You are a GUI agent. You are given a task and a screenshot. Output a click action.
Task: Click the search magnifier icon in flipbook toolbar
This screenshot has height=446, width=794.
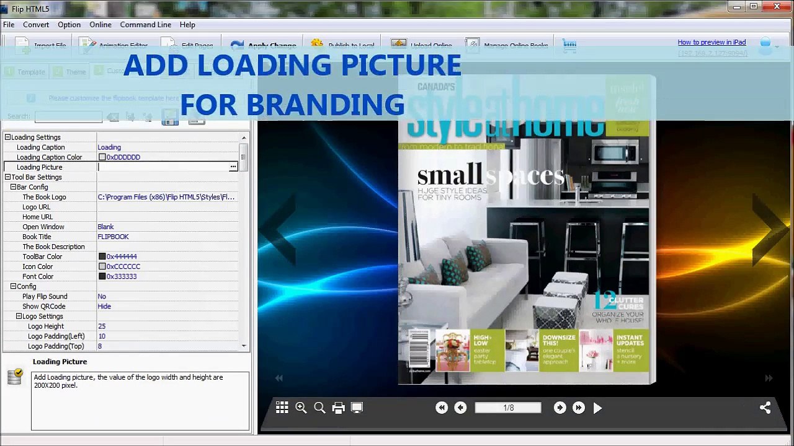click(319, 408)
